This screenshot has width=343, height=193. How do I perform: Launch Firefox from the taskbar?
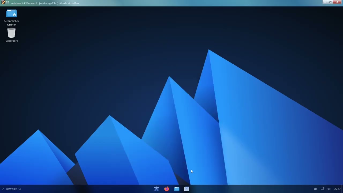tap(167, 189)
